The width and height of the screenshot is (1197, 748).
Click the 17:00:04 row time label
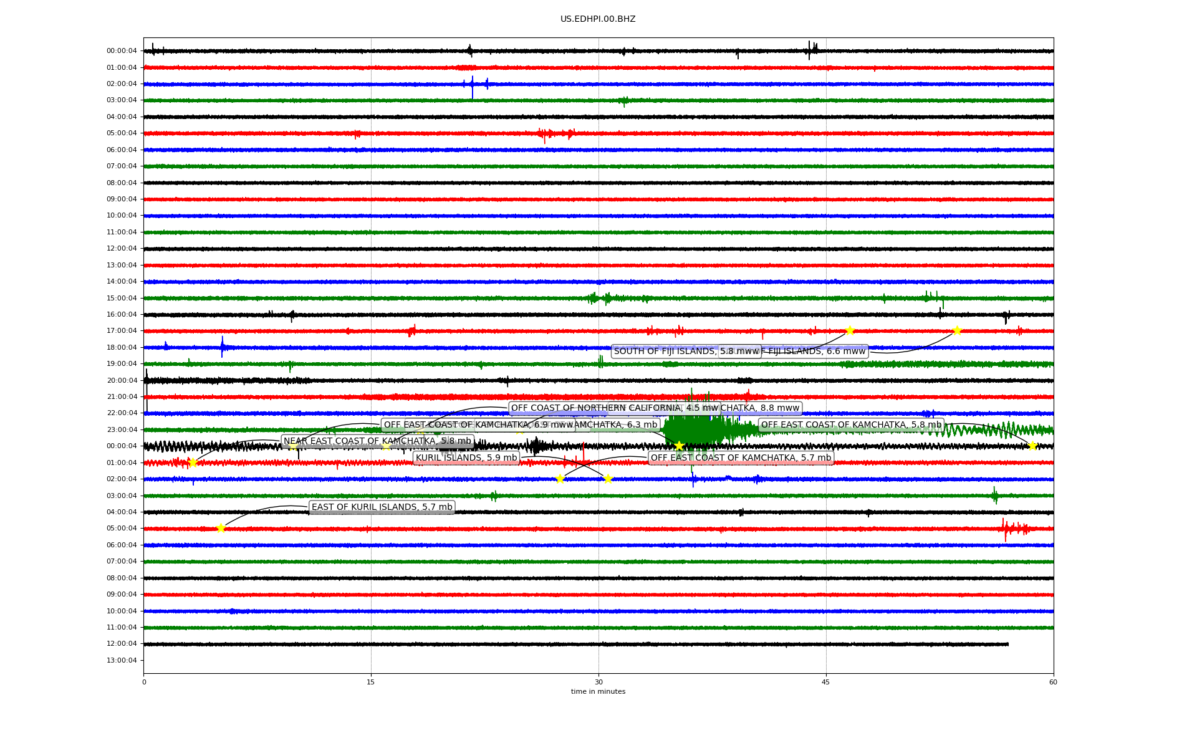click(x=122, y=331)
